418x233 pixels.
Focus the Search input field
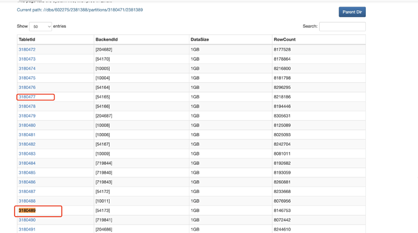pyautogui.click(x=342, y=27)
